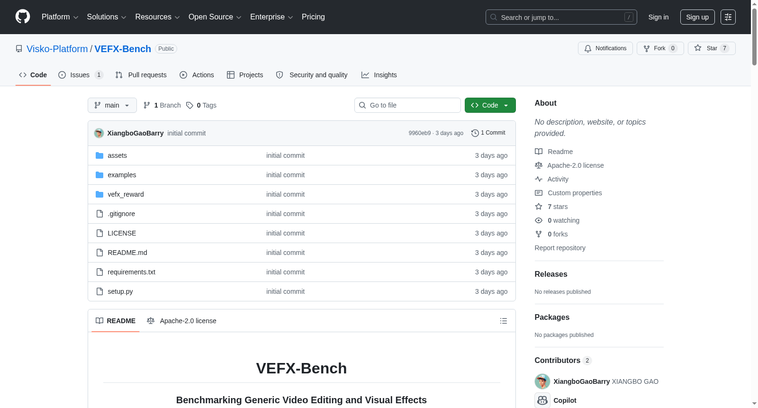This screenshot has height=408, width=758.
Task: Switch to the Security and quality tab
Action: point(312,75)
